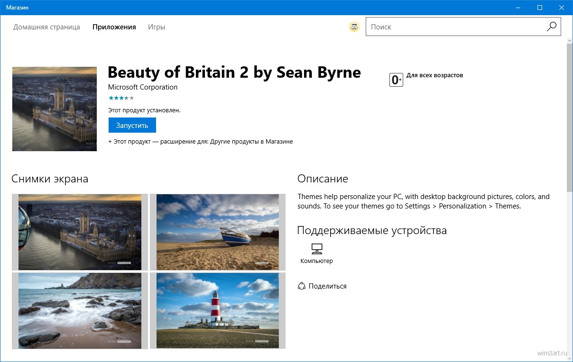Click Microsoft Corporation publisher name

click(x=143, y=87)
